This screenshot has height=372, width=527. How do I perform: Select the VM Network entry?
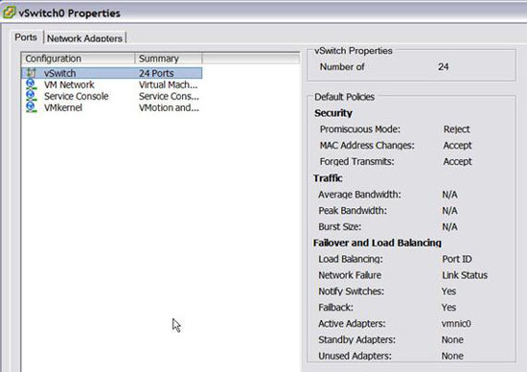coord(69,84)
